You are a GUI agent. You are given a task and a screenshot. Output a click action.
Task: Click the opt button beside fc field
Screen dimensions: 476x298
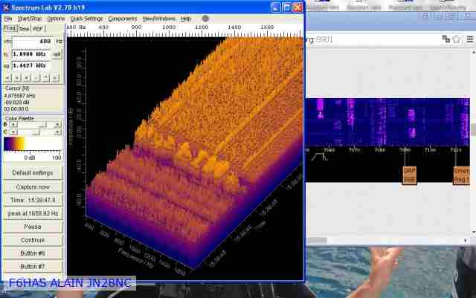[57, 54]
